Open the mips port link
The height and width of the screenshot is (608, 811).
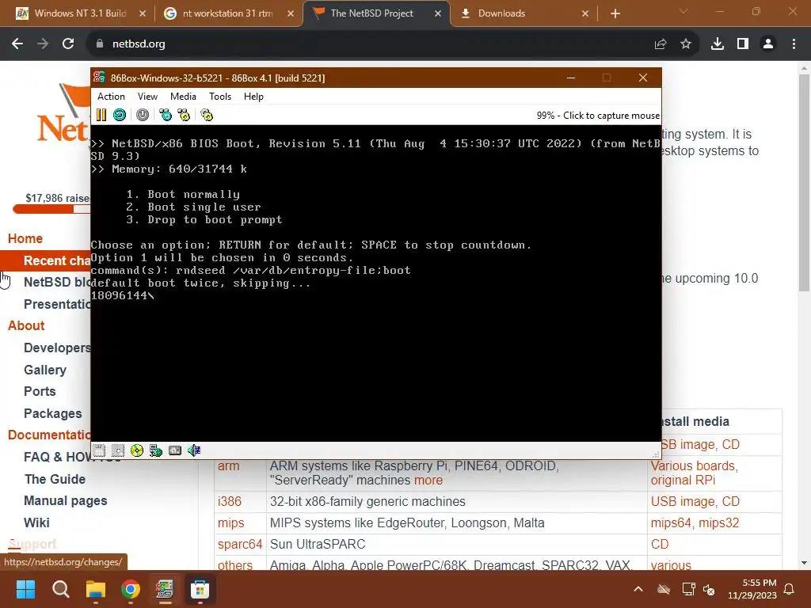click(230, 522)
